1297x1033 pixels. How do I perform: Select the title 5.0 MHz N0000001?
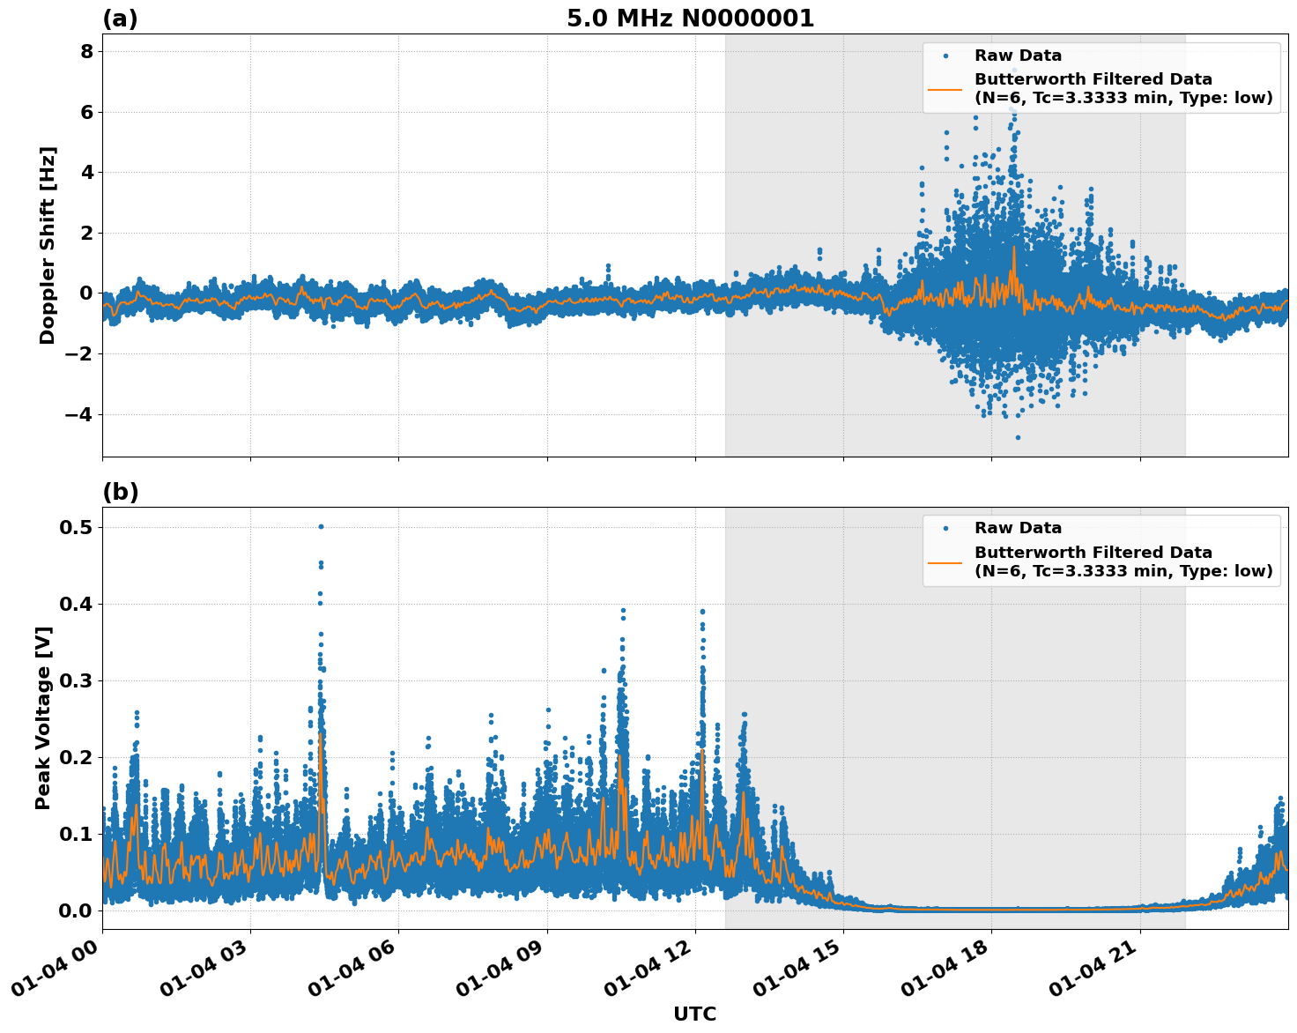point(692,18)
